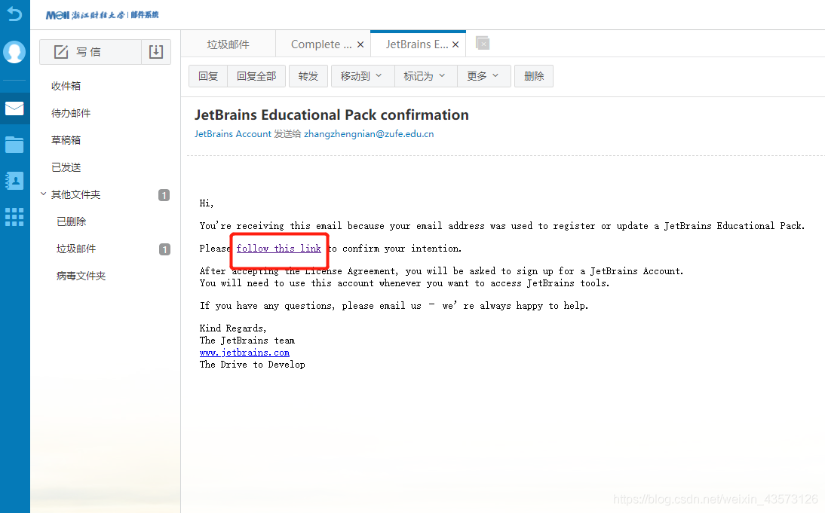Click the back arrow icon in top-left corner
825x513 pixels.
14,14
